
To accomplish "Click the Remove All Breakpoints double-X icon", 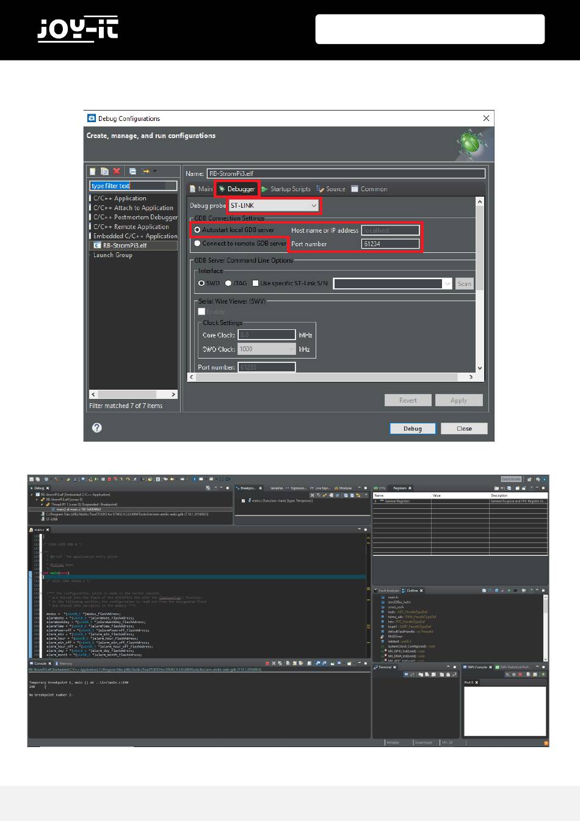I will pyautogui.click(x=319, y=495).
